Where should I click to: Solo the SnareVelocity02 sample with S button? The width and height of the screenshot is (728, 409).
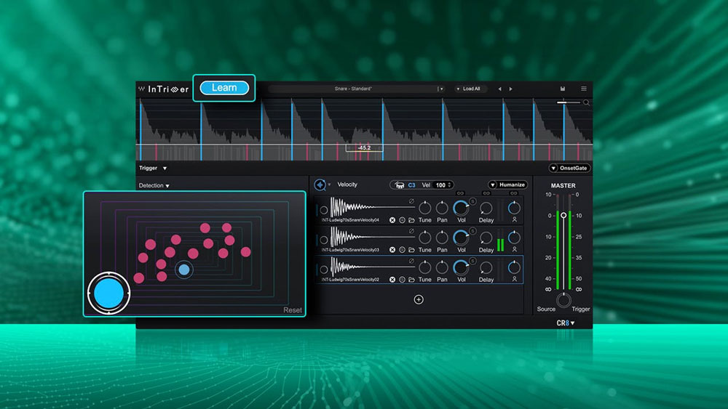(472, 261)
